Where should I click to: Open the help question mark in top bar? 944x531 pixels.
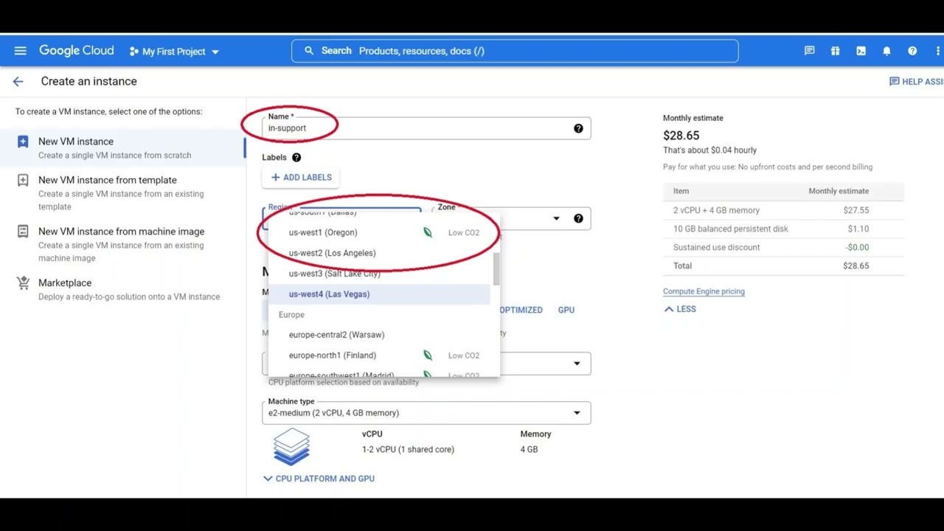click(912, 51)
